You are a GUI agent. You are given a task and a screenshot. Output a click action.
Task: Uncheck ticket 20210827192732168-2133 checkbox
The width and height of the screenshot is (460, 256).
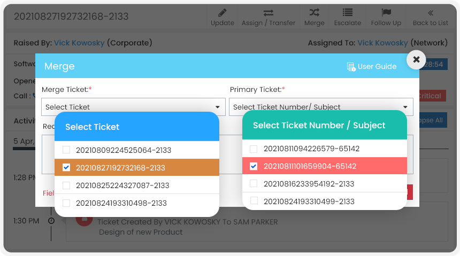click(66, 167)
